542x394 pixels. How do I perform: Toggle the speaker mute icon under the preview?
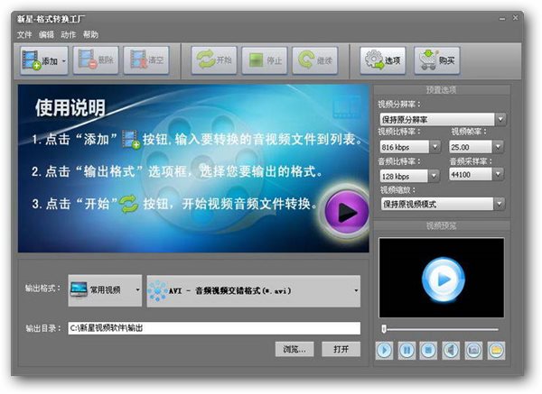point(451,351)
